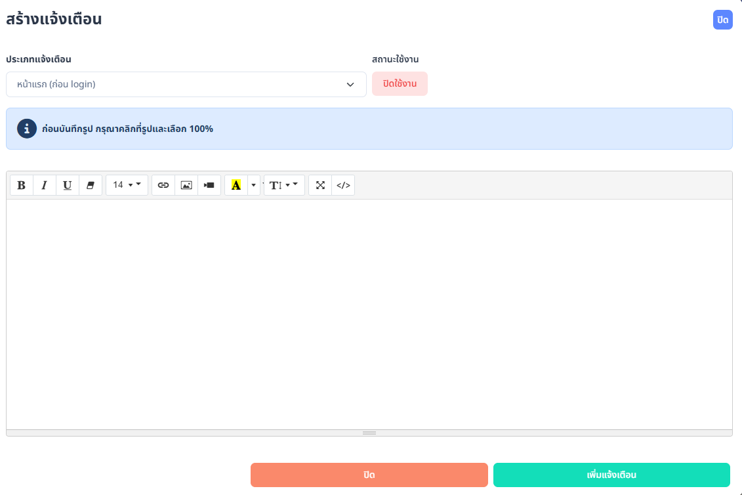Open the line height dropdown
Image resolution: width=742 pixels, height=495 pixels.
click(x=284, y=185)
